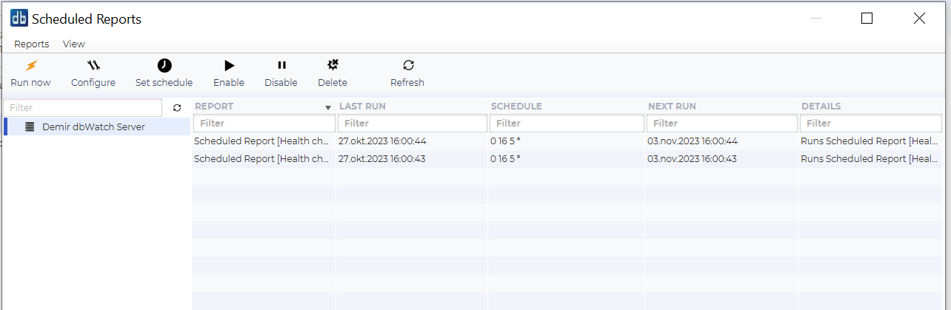Viewport: 951px width, 310px height.
Task: Focus the server list Filter field
Action: coord(81,108)
